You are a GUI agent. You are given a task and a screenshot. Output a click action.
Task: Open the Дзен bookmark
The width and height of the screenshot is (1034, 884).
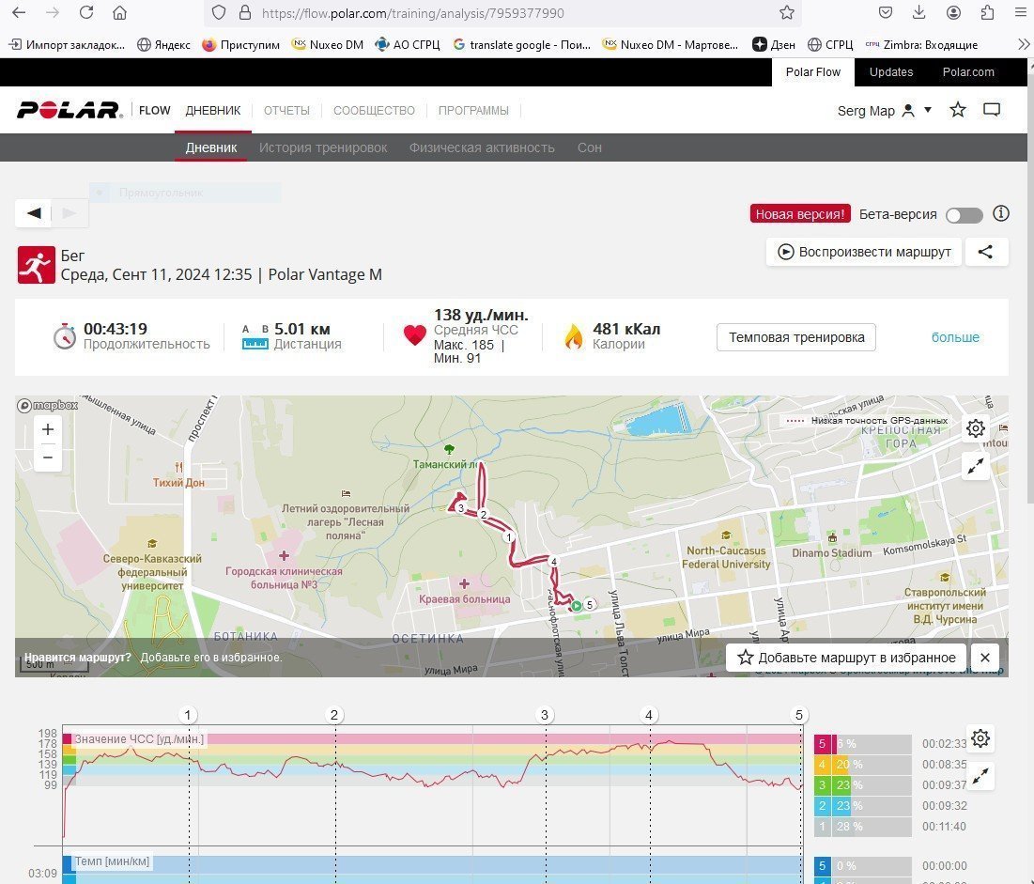pos(774,44)
